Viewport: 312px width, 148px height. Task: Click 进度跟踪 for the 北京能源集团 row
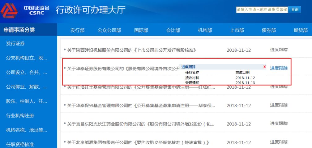(279, 142)
